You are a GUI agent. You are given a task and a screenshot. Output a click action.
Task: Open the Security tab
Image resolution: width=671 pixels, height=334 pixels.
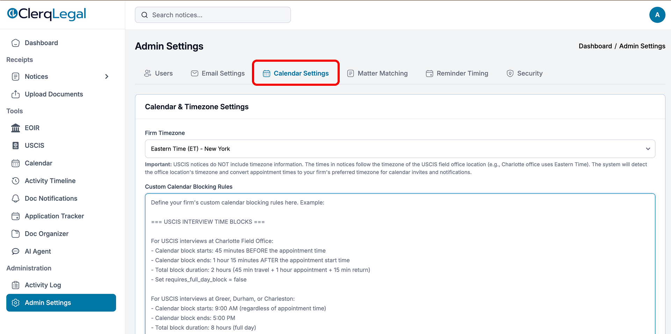tap(524, 74)
